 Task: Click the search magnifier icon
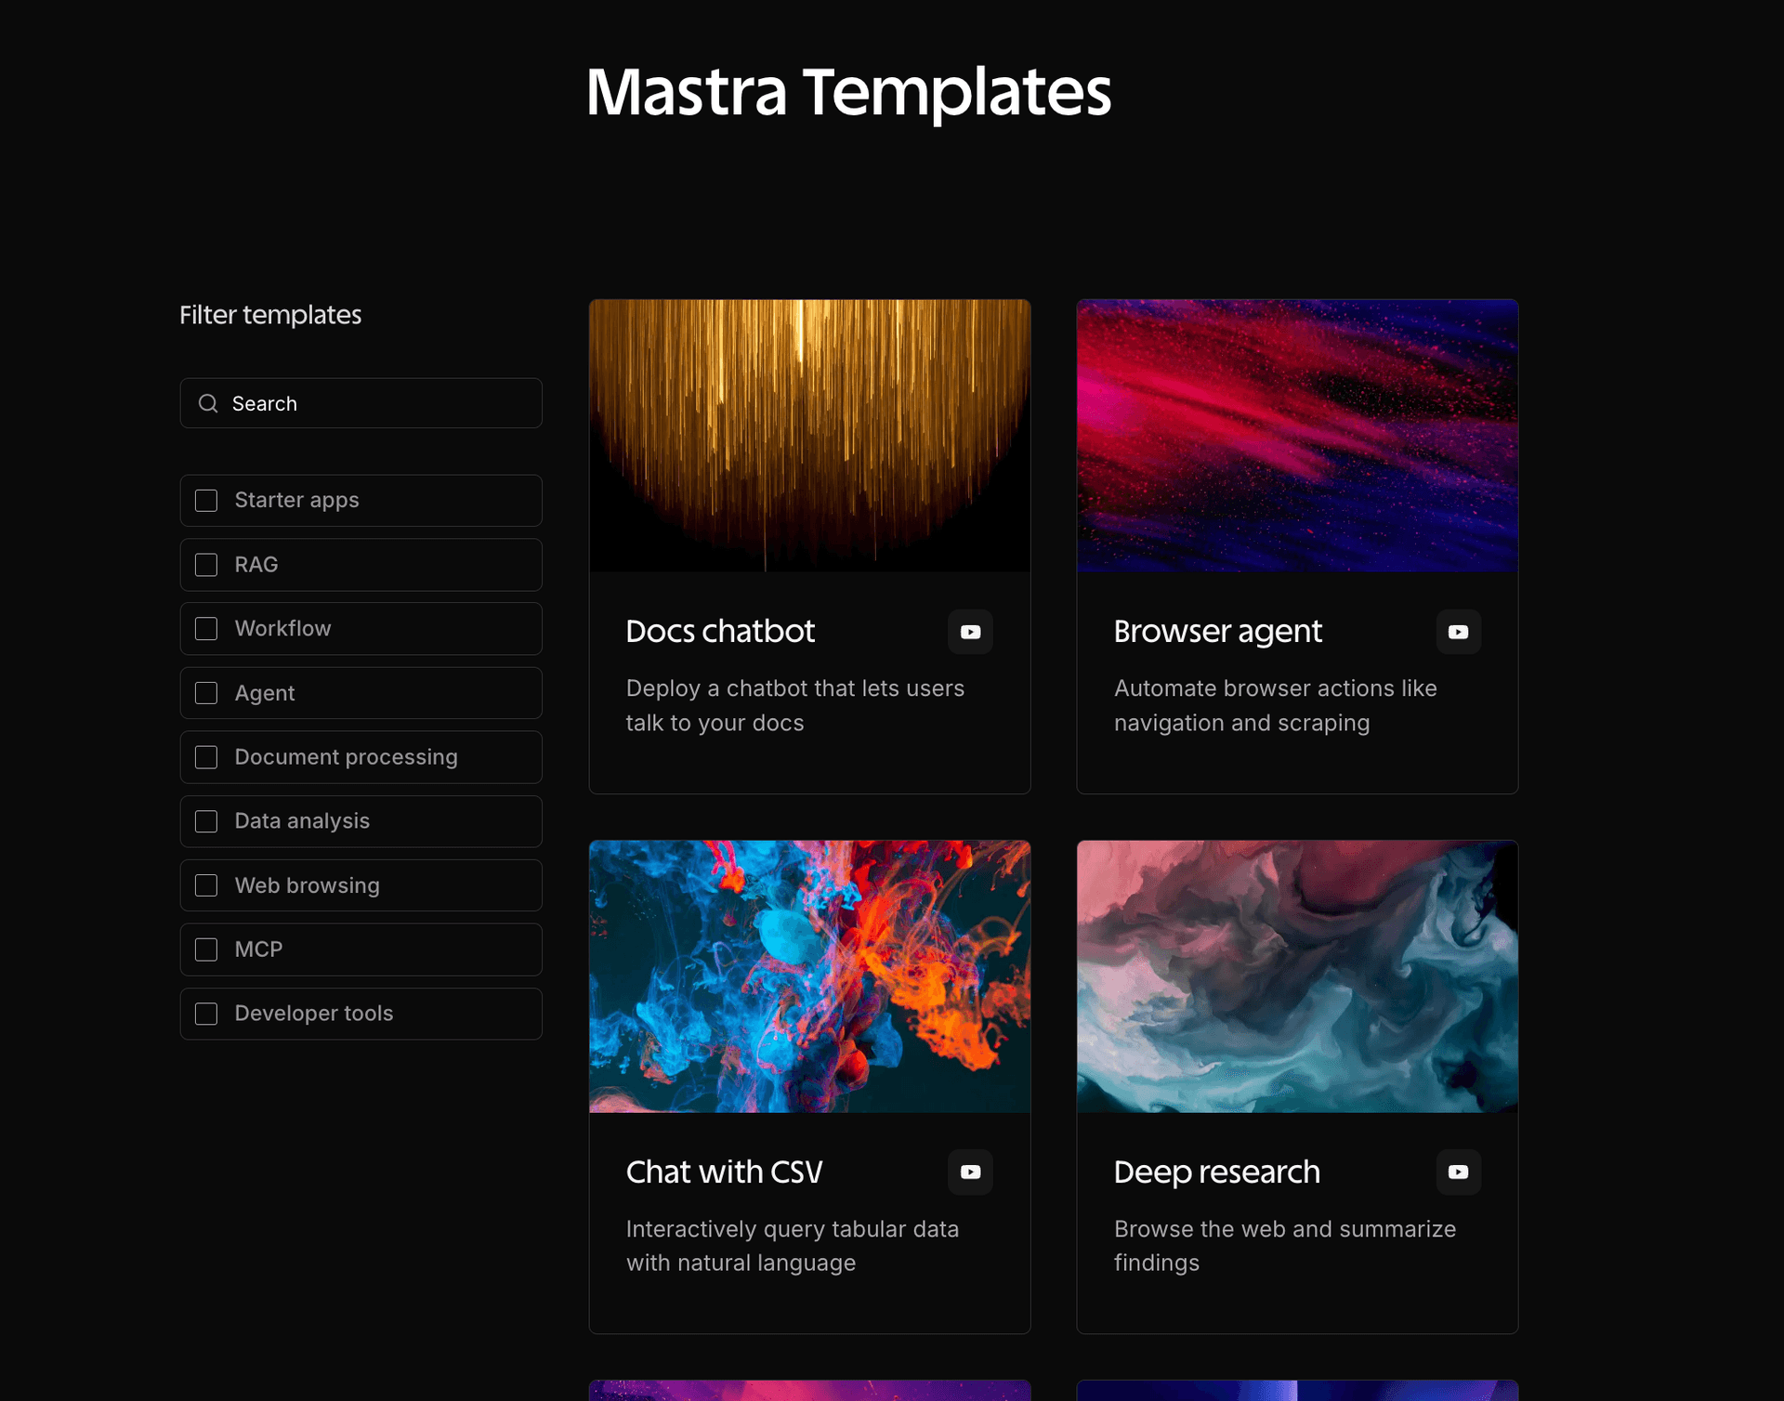click(208, 403)
